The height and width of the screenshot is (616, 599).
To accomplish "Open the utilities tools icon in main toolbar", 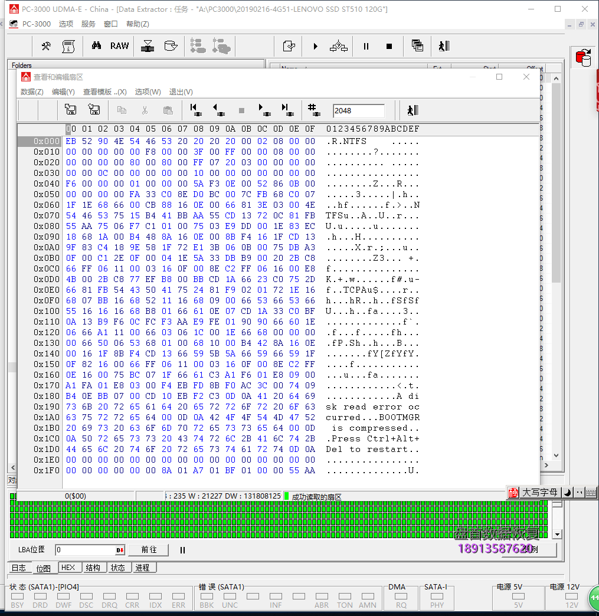I will point(46,47).
